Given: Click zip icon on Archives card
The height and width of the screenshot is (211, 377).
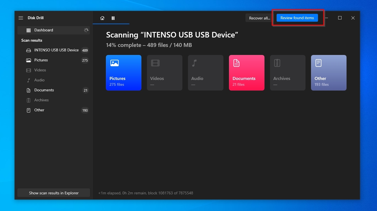Looking at the screenshot, I should click(x=277, y=63).
